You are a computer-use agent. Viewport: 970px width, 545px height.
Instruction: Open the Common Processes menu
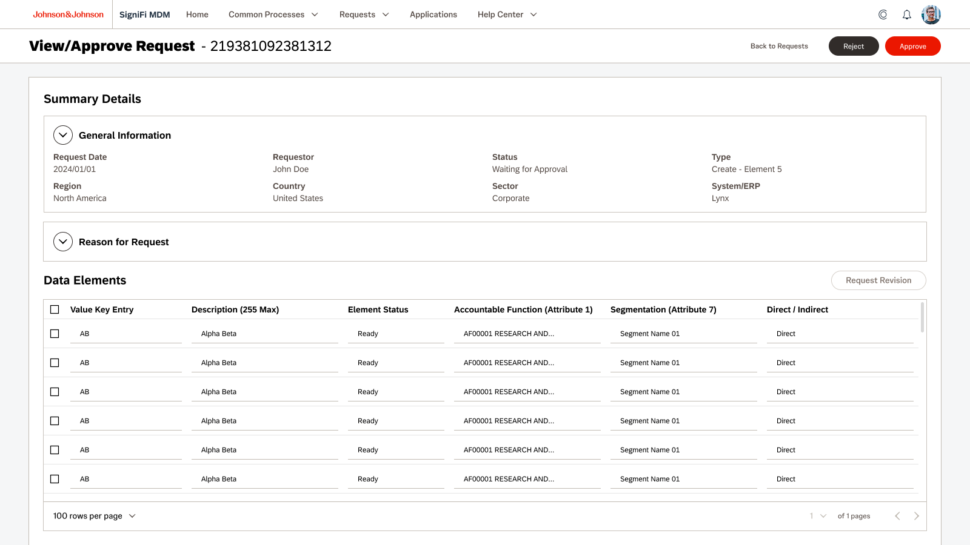click(273, 15)
